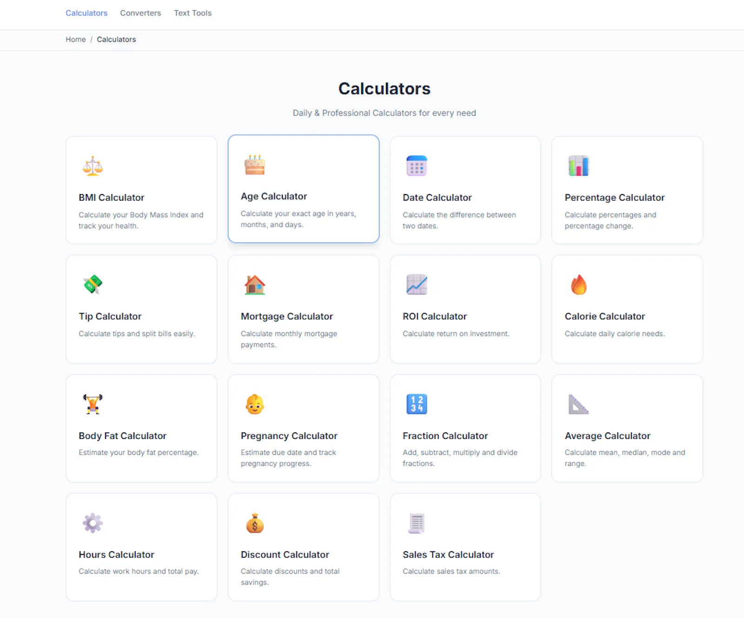Open the BMI Calculator title link

112,197
